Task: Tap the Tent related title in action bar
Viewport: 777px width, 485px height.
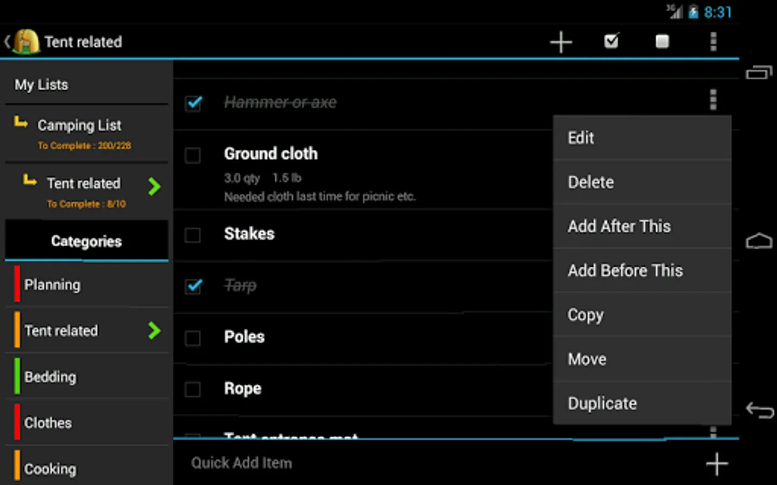Action: 83,42
